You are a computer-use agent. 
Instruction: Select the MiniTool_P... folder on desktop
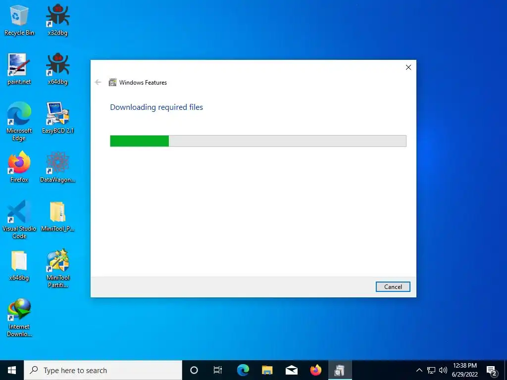pos(57,216)
